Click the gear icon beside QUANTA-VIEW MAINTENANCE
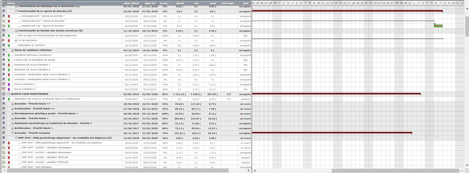Image resolution: width=469 pixels, height=173 pixels. (x=4, y=94)
